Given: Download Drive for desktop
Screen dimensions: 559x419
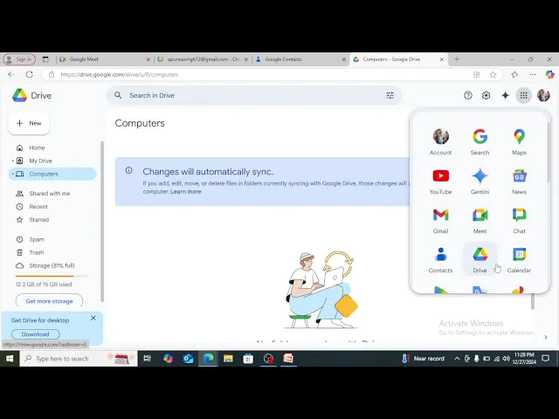Looking at the screenshot, I should 35,334.
